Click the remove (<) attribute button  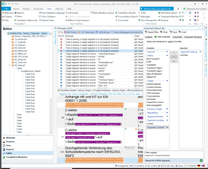pos(174,57)
